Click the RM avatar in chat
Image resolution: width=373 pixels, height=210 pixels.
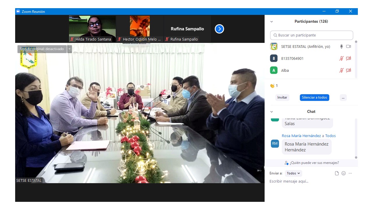[x=275, y=143]
